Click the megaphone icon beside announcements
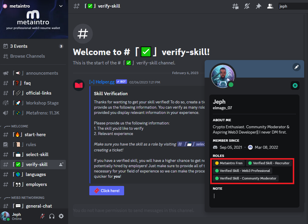 pyautogui.click(x=6, y=73)
